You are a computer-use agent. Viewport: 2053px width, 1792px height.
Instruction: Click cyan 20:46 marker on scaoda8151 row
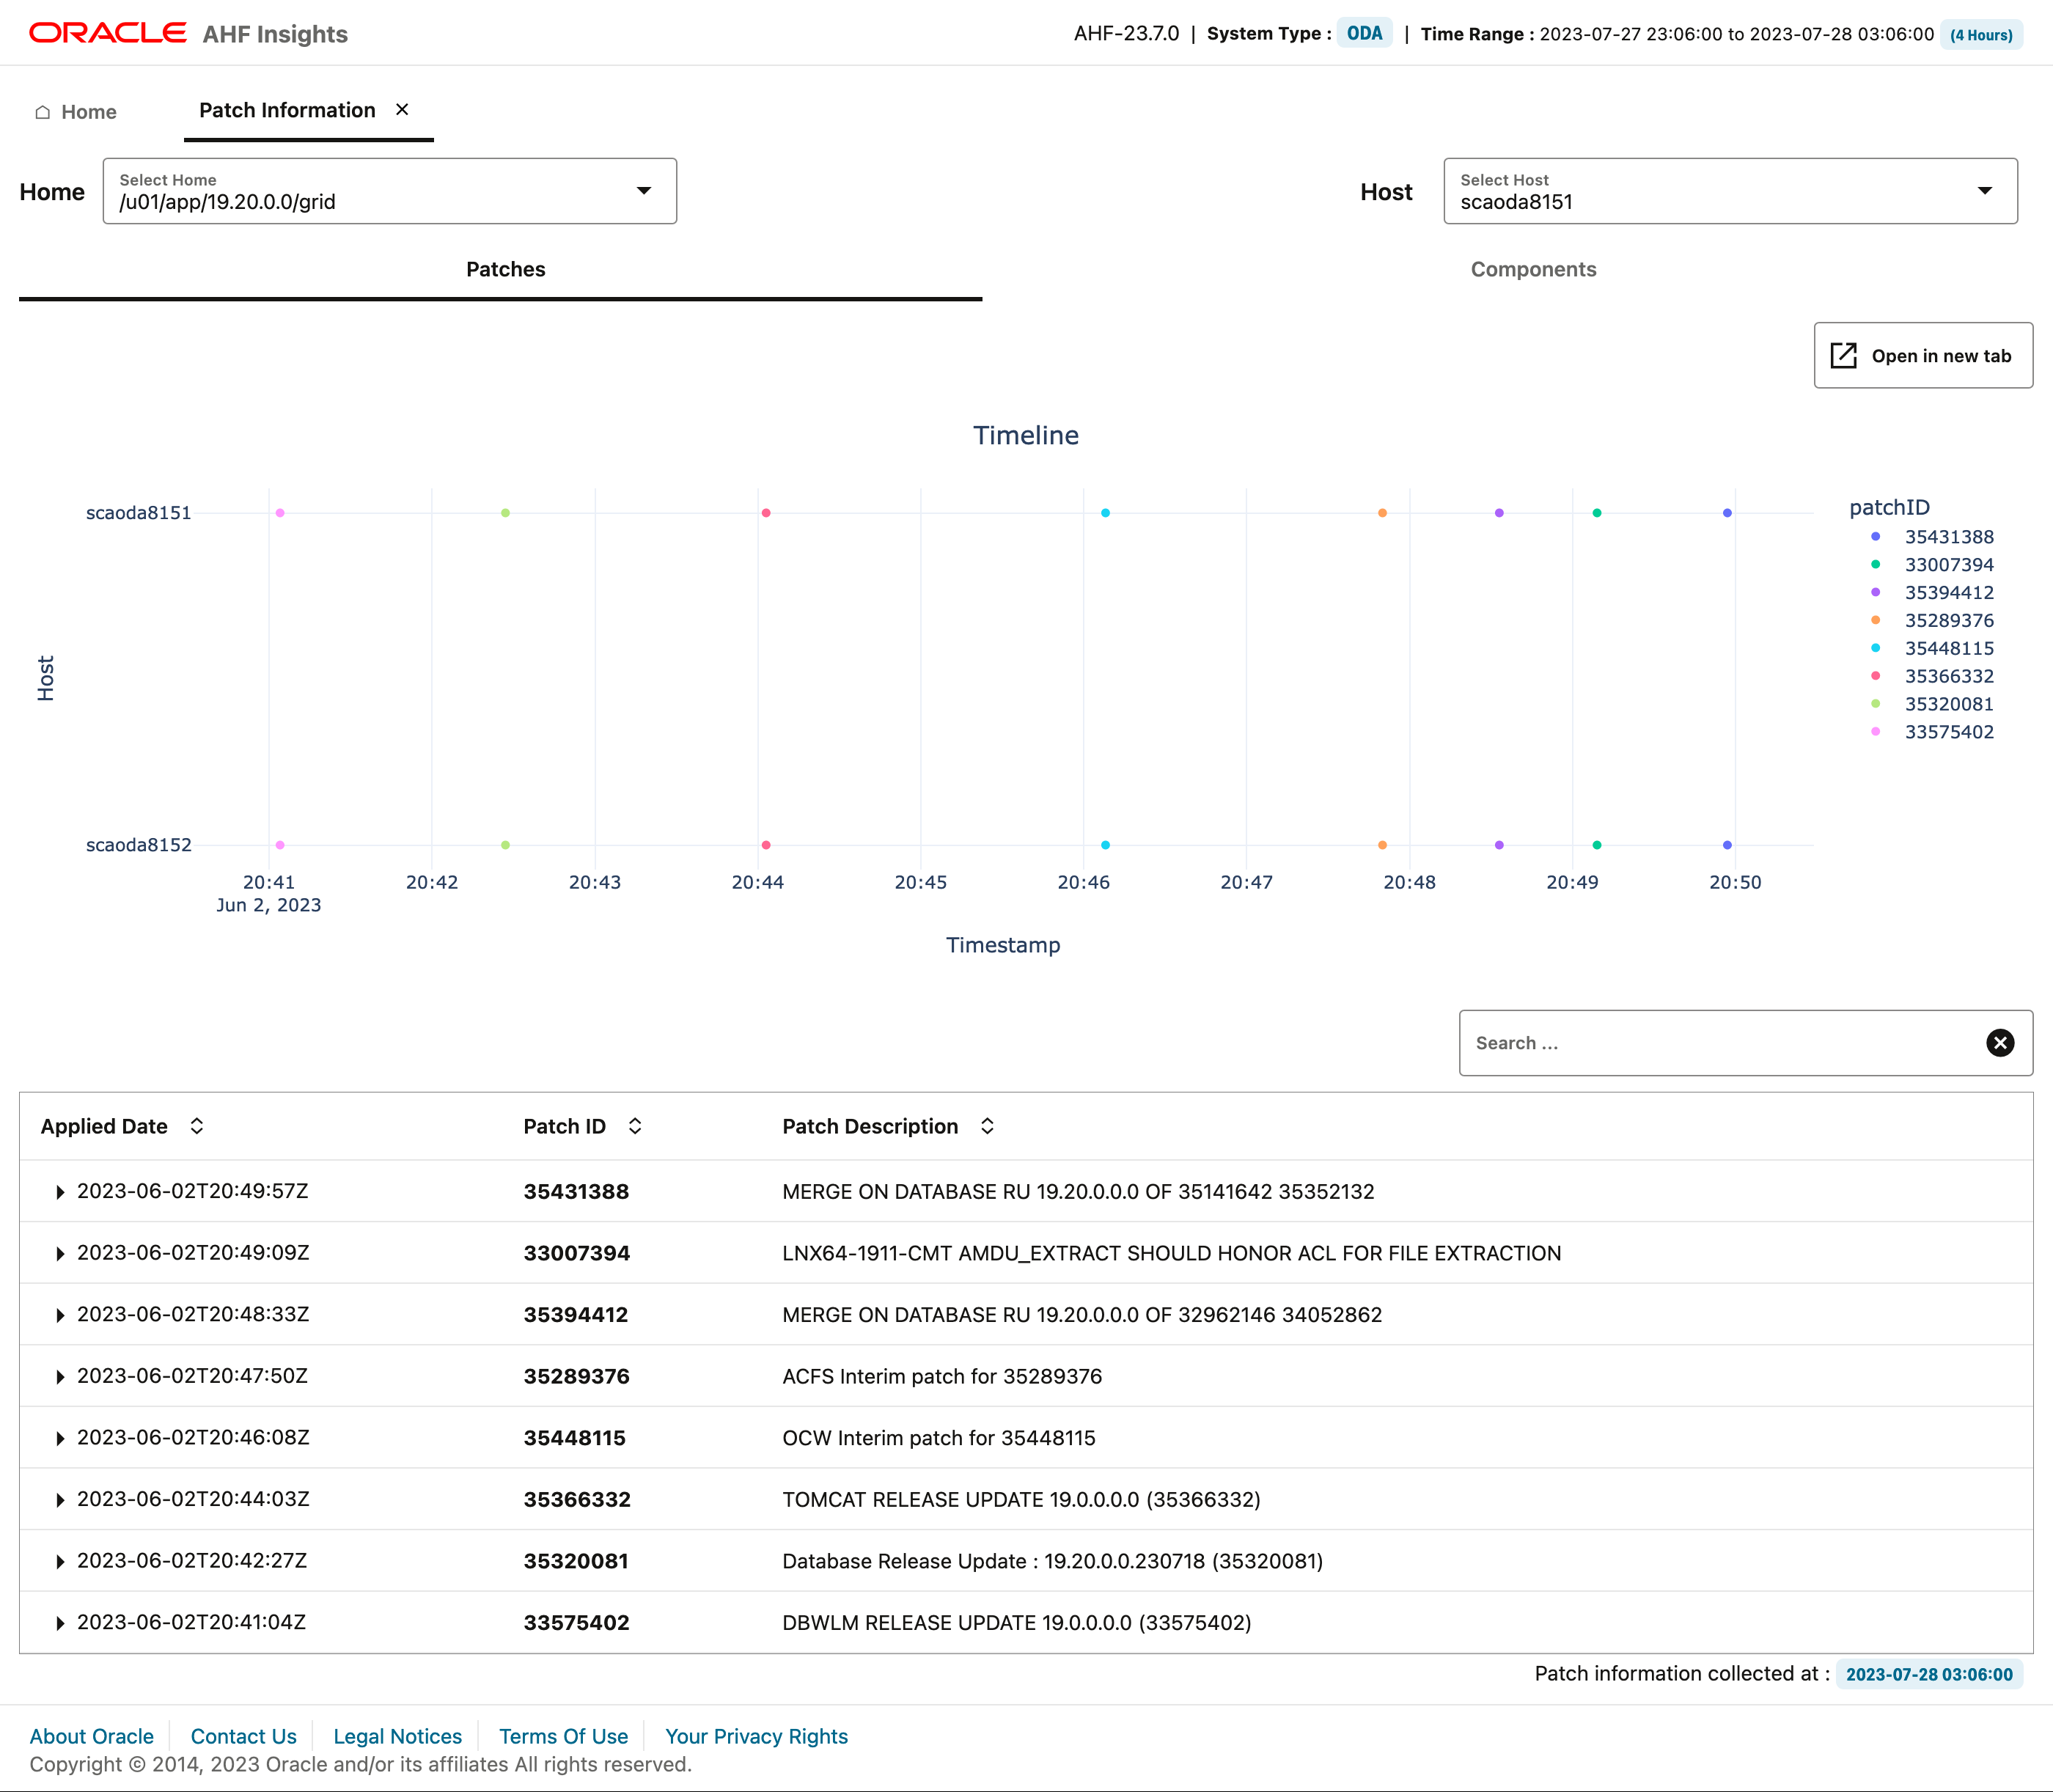(1105, 513)
